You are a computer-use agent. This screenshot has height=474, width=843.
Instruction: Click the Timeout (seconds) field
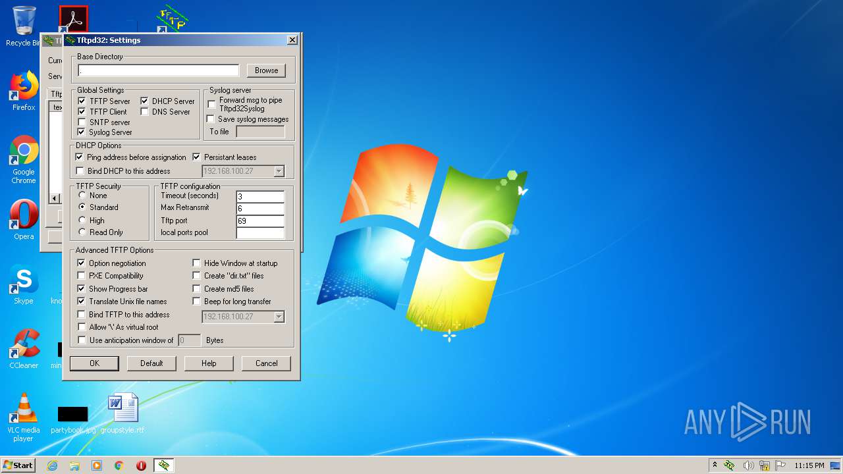(260, 196)
